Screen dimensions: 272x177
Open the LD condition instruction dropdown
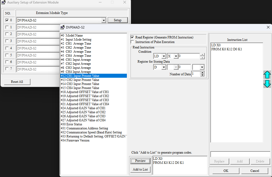tap(163, 56)
